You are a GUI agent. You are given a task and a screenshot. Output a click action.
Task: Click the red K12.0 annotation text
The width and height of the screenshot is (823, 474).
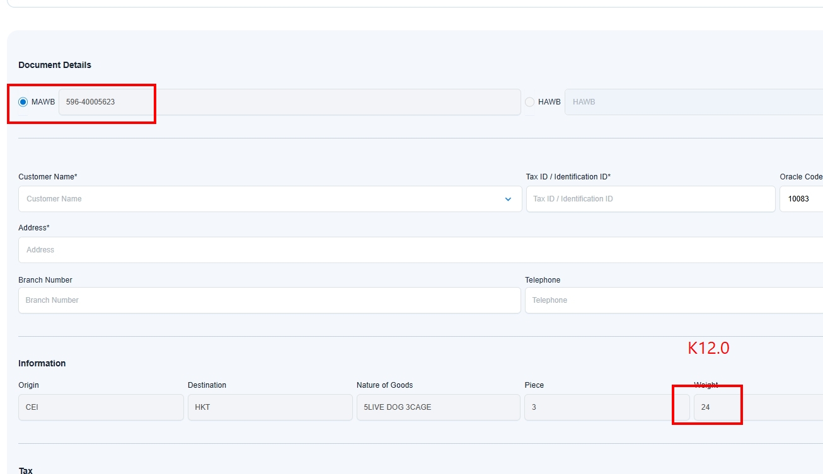pyautogui.click(x=708, y=348)
